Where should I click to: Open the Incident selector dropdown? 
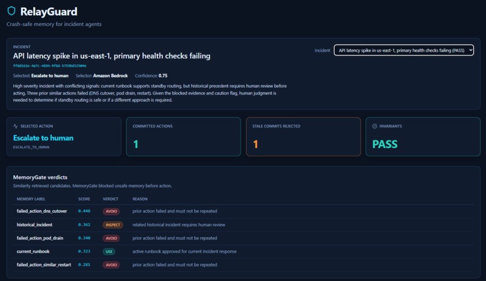[x=403, y=50]
